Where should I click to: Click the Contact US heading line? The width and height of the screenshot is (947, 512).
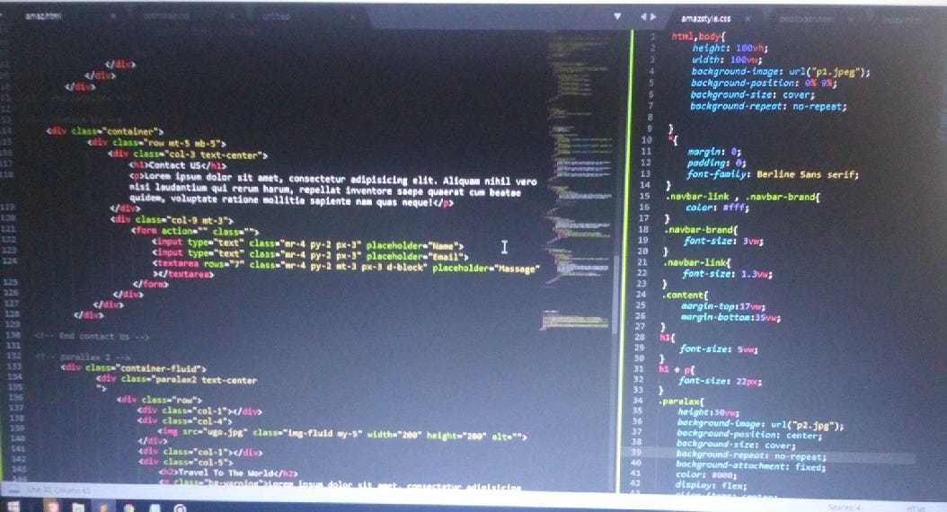click(178, 165)
